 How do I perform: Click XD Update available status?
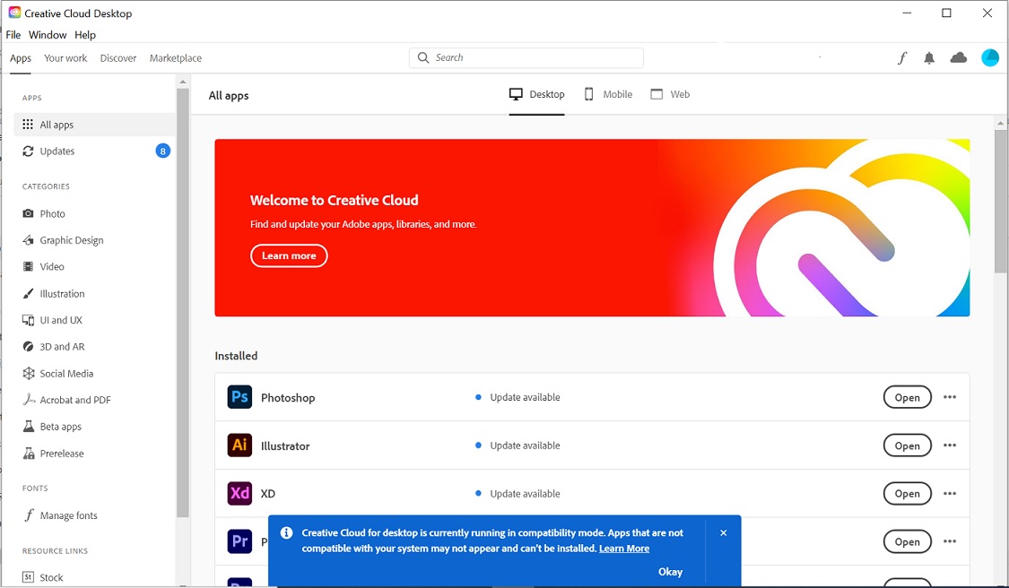coord(518,493)
